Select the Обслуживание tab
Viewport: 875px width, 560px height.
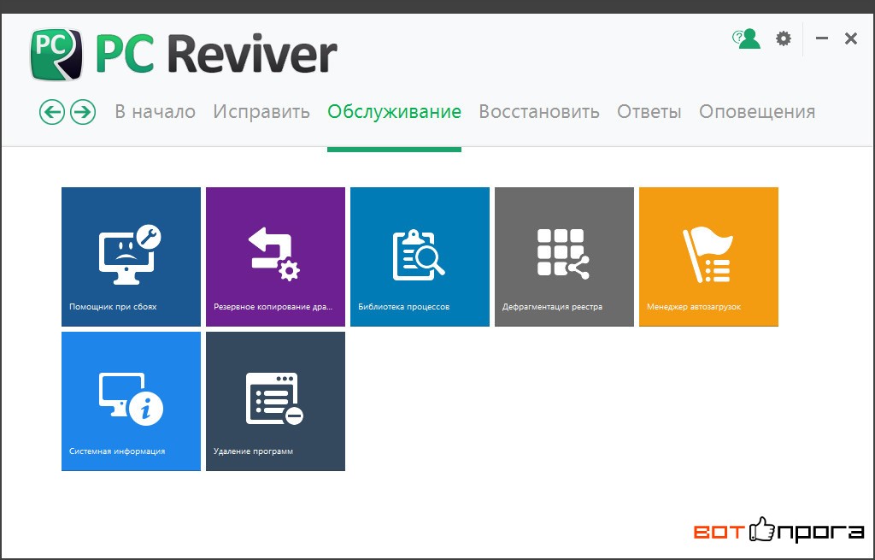tap(395, 112)
